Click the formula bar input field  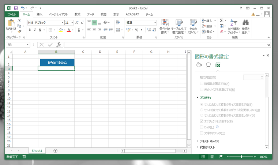pyautogui.click(x=166, y=45)
